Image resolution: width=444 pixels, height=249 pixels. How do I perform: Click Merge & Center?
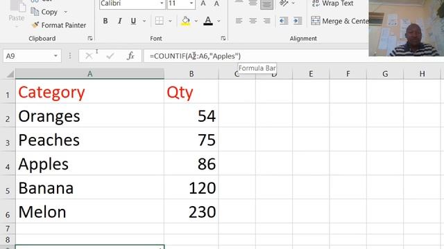pyautogui.click(x=340, y=21)
